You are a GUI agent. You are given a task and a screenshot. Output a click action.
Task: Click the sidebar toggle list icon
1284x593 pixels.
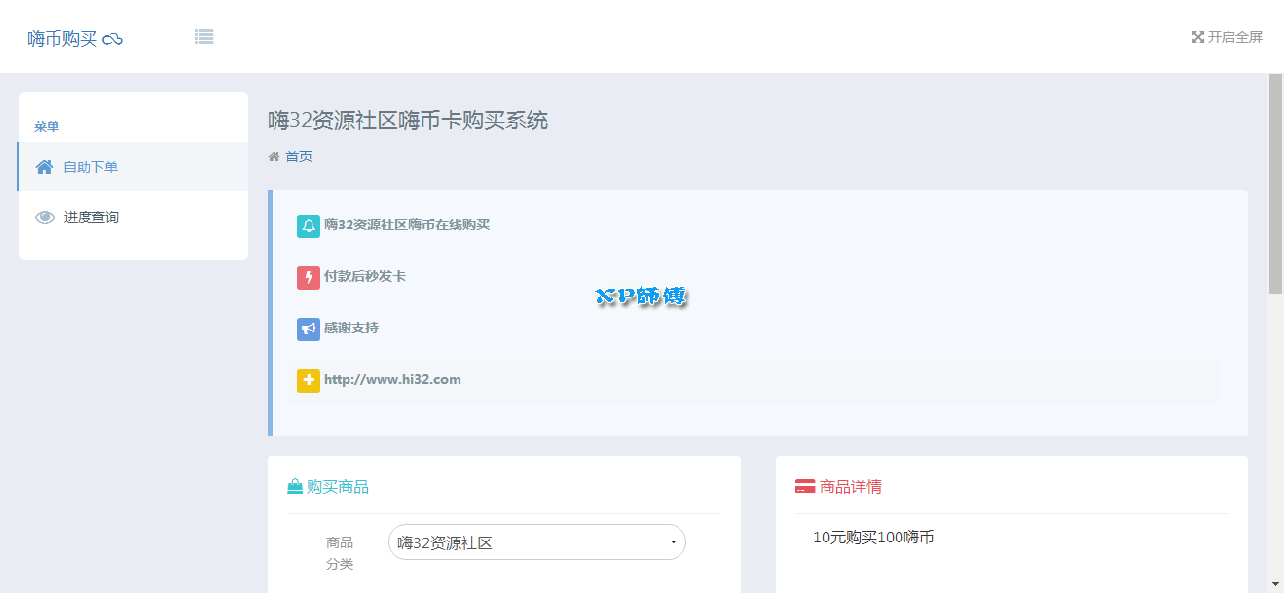[203, 37]
